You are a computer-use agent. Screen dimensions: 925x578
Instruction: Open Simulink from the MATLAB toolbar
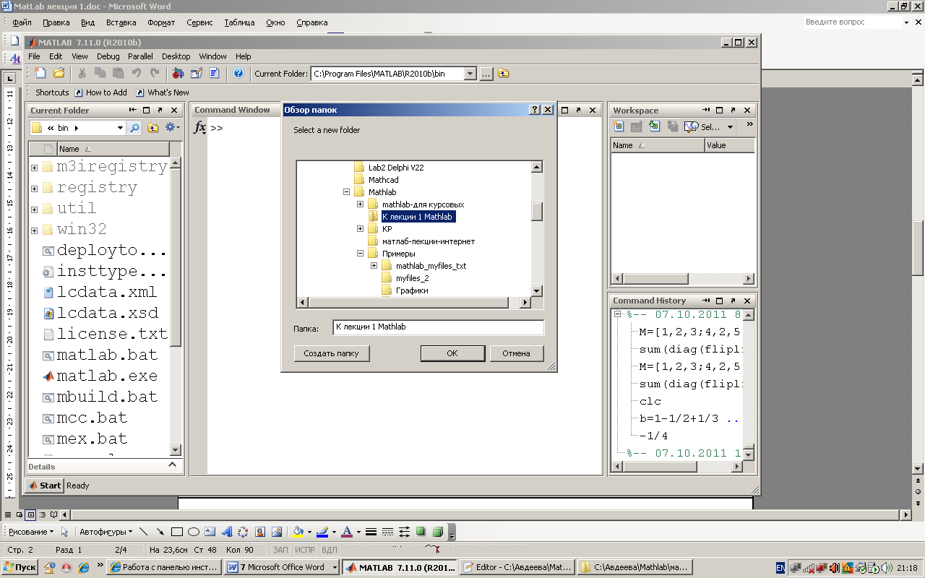point(178,73)
